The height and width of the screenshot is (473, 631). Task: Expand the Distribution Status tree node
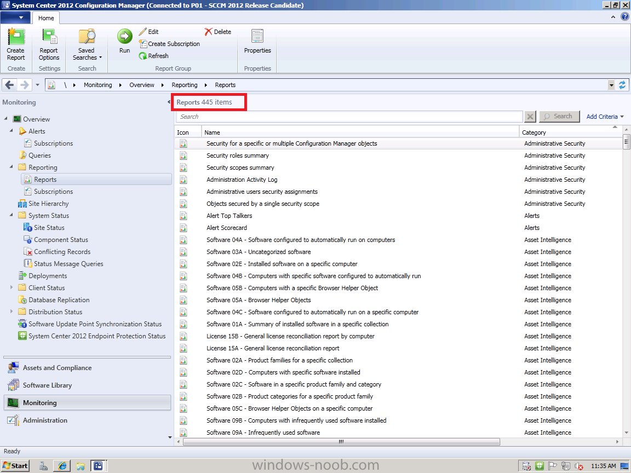[x=12, y=312]
